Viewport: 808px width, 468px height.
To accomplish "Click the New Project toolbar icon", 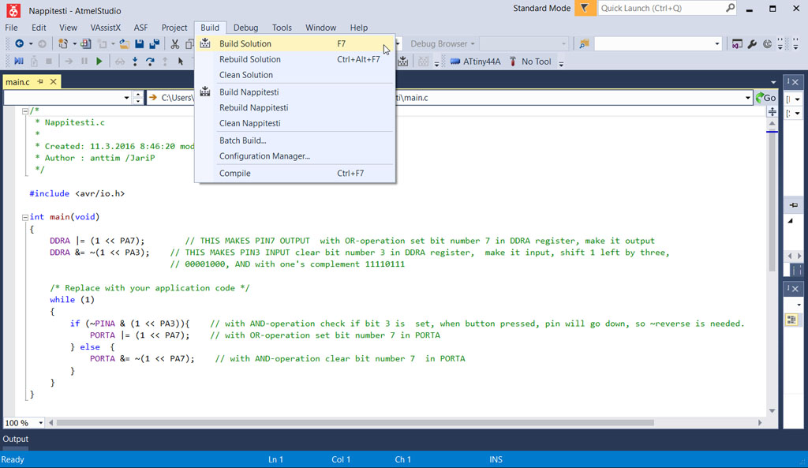I will pos(63,44).
